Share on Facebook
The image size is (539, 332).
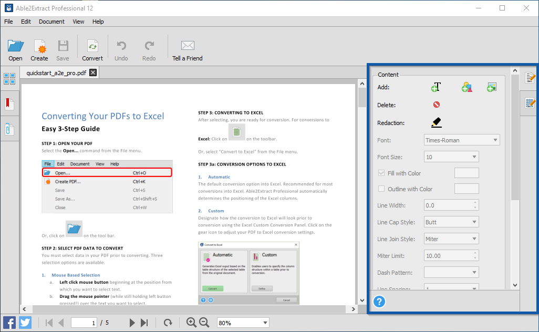click(9, 323)
